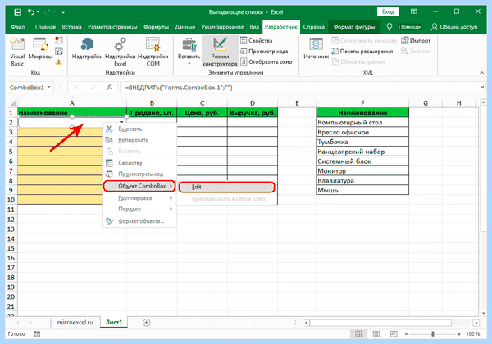Choose Cut from the context menu
The width and height of the screenshot is (492, 344).
[x=139, y=129]
